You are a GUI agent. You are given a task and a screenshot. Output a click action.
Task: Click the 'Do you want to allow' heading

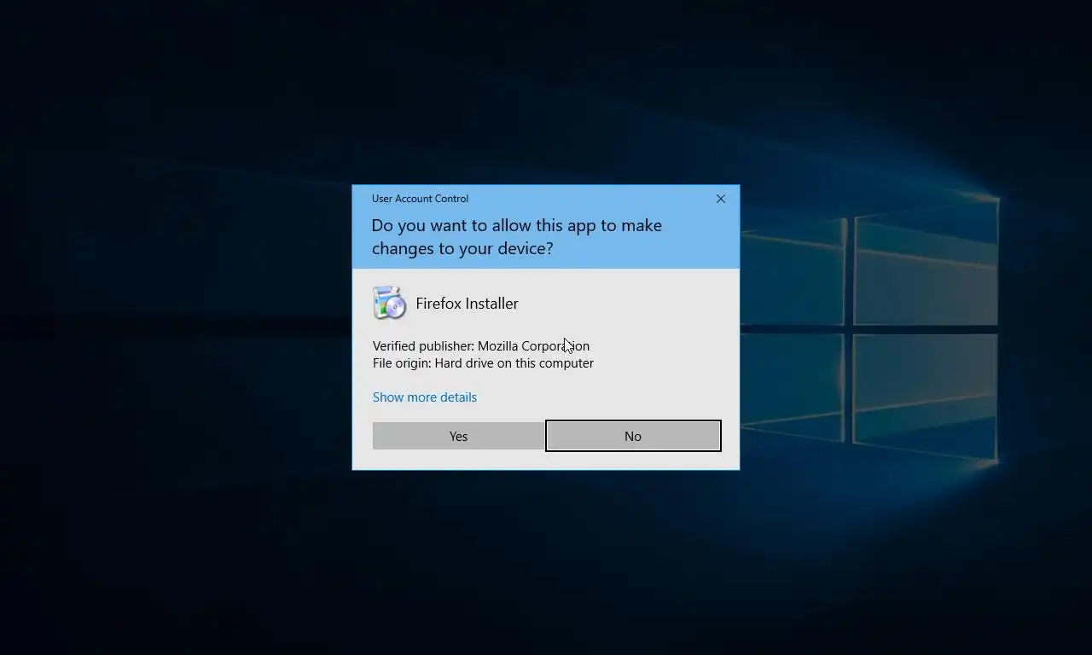click(x=517, y=237)
